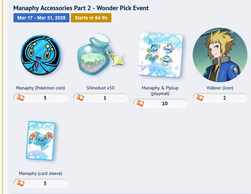
Task: Click the Mar 17 - Mar 31, 2025 badge
Action: pyautogui.click(x=42, y=18)
